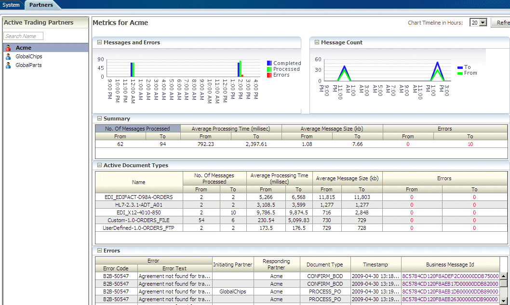Click the Search Name input field
The image size is (510, 305).
pos(24,36)
